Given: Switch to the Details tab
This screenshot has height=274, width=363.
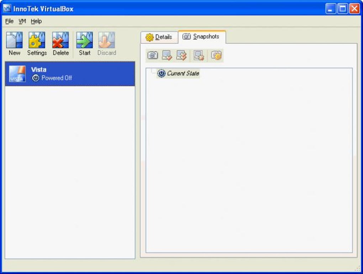Looking at the screenshot, I should (159, 37).
